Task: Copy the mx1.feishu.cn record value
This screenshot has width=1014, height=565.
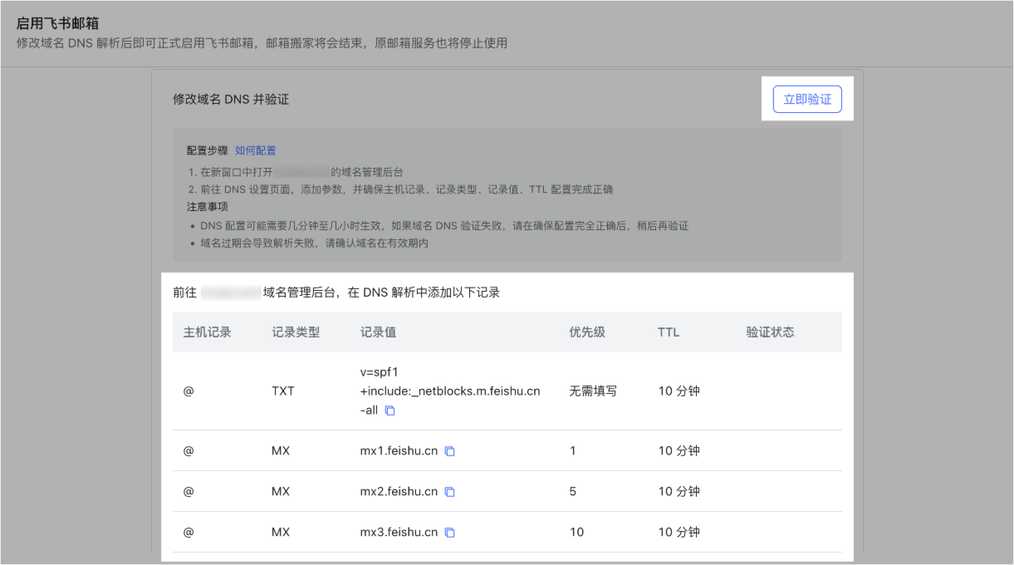Action: click(x=450, y=451)
